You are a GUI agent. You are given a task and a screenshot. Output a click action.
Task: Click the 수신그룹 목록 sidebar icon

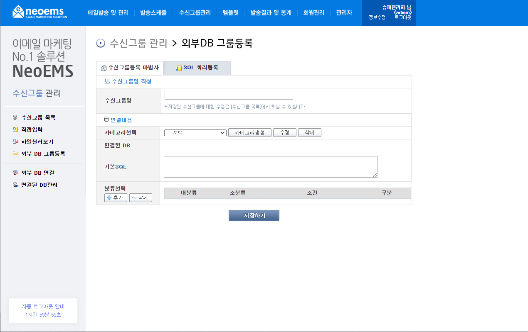click(15, 118)
